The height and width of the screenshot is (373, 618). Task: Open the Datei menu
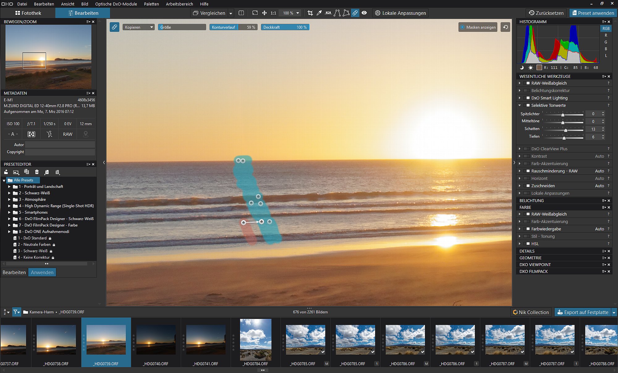point(22,4)
